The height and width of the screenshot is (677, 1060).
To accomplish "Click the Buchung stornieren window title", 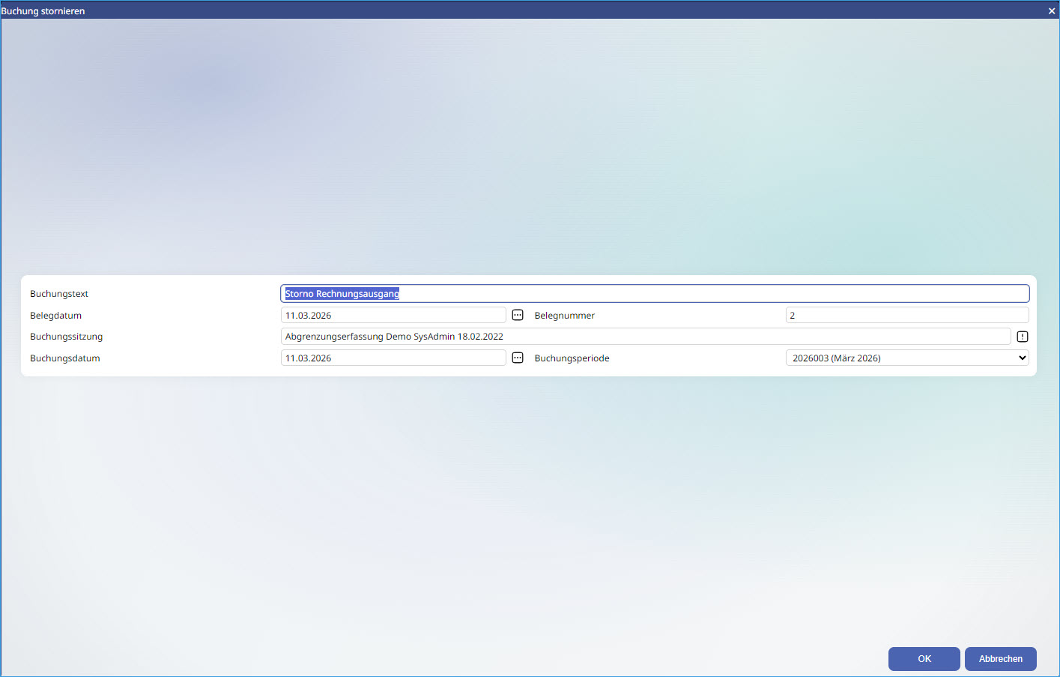I will 43,10.
